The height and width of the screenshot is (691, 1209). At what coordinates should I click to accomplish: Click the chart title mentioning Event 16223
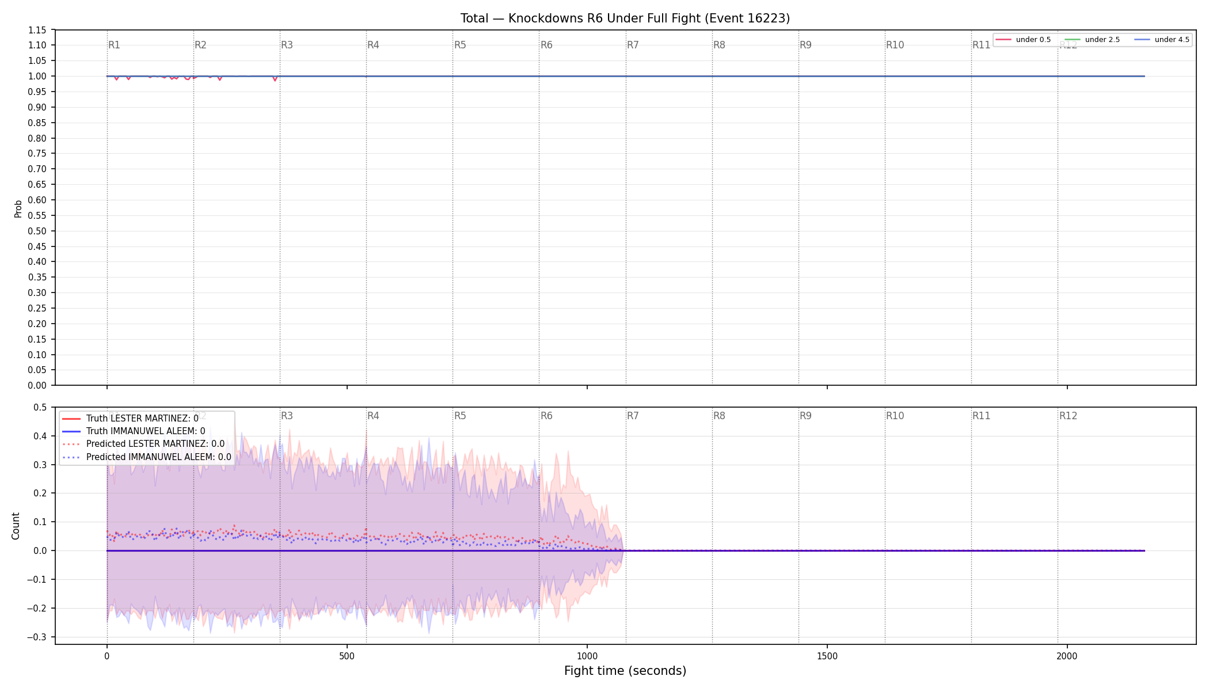tap(625, 18)
